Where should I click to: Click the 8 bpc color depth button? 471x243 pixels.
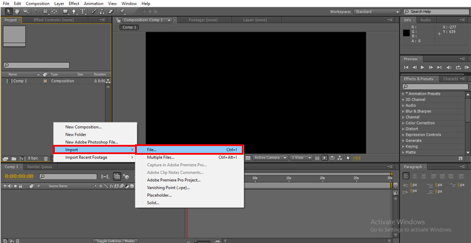(x=33, y=158)
